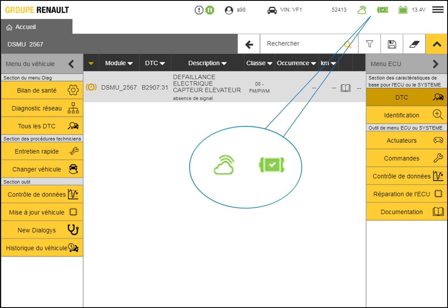Click the eraser icon in toolbar
Image resolution: width=448 pixels, height=308 pixels.
tap(414, 44)
